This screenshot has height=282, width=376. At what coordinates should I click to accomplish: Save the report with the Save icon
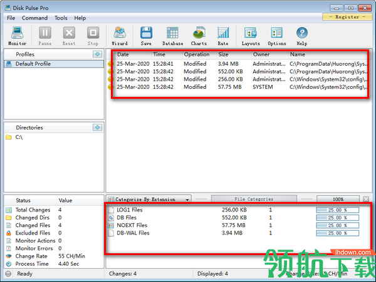pyautogui.click(x=146, y=36)
